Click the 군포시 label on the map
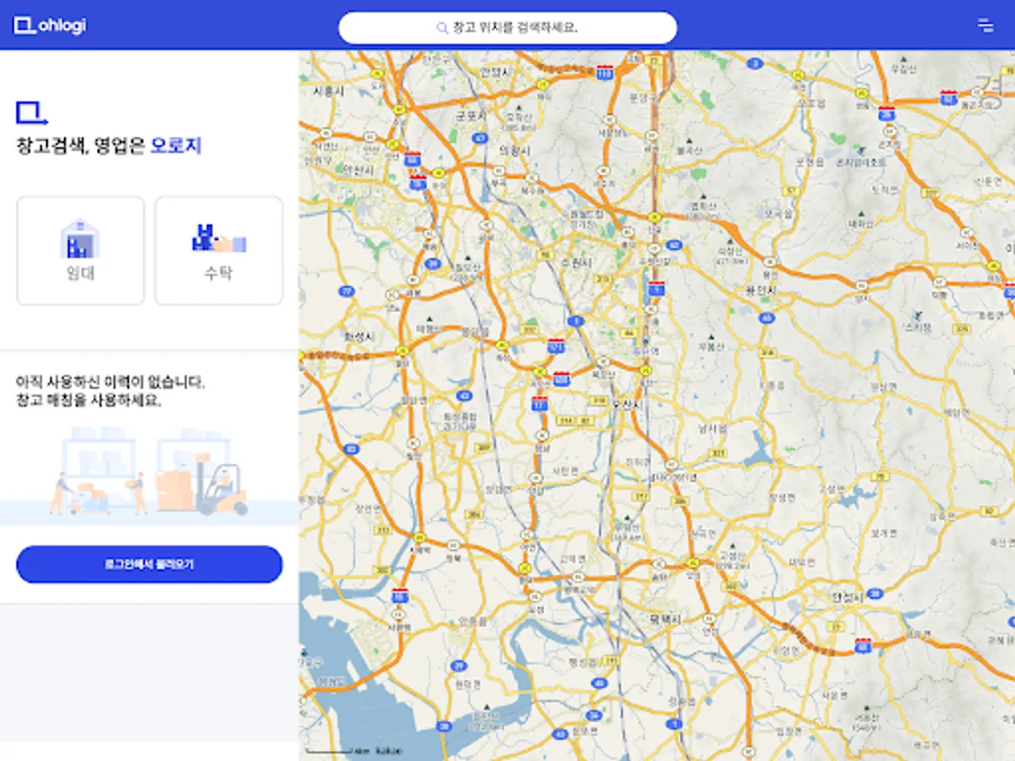The height and width of the screenshot is (761, 1015). (472, 115)
